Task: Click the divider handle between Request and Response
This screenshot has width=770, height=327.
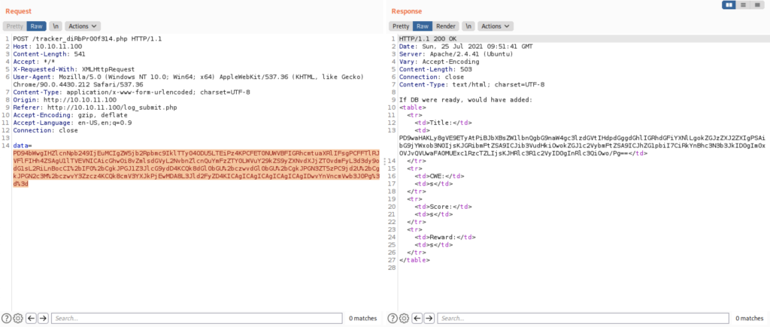Action: tap(384, 162)
